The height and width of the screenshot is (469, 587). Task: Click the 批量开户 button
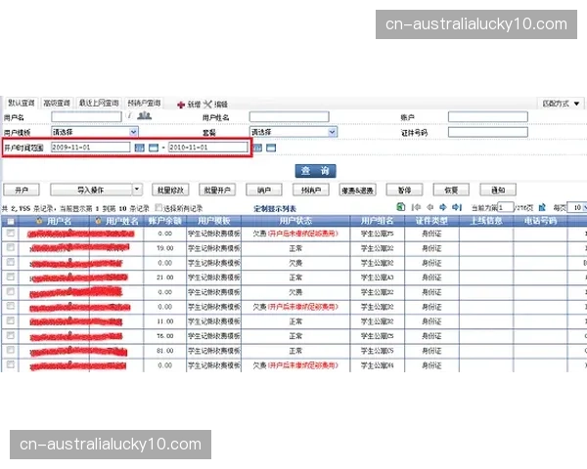[217, 190]
